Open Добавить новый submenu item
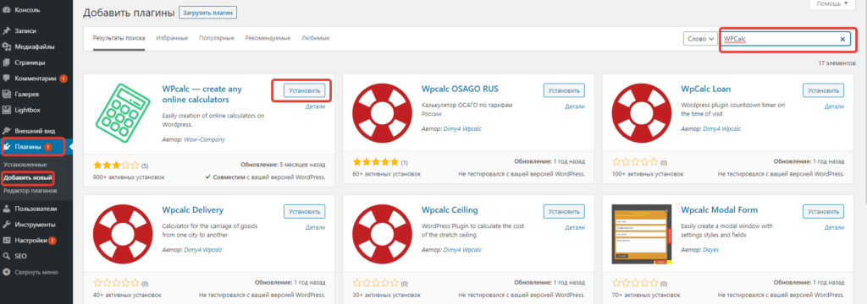Image resolution: width=867 pixels, height=304 pixels. click(x=28, y=178)
